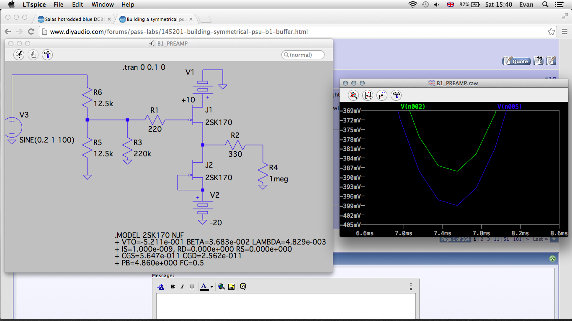Click inside the Message text area
This screenshot has height=321, width=572.
pyautogui.click(x=286, y=306)
